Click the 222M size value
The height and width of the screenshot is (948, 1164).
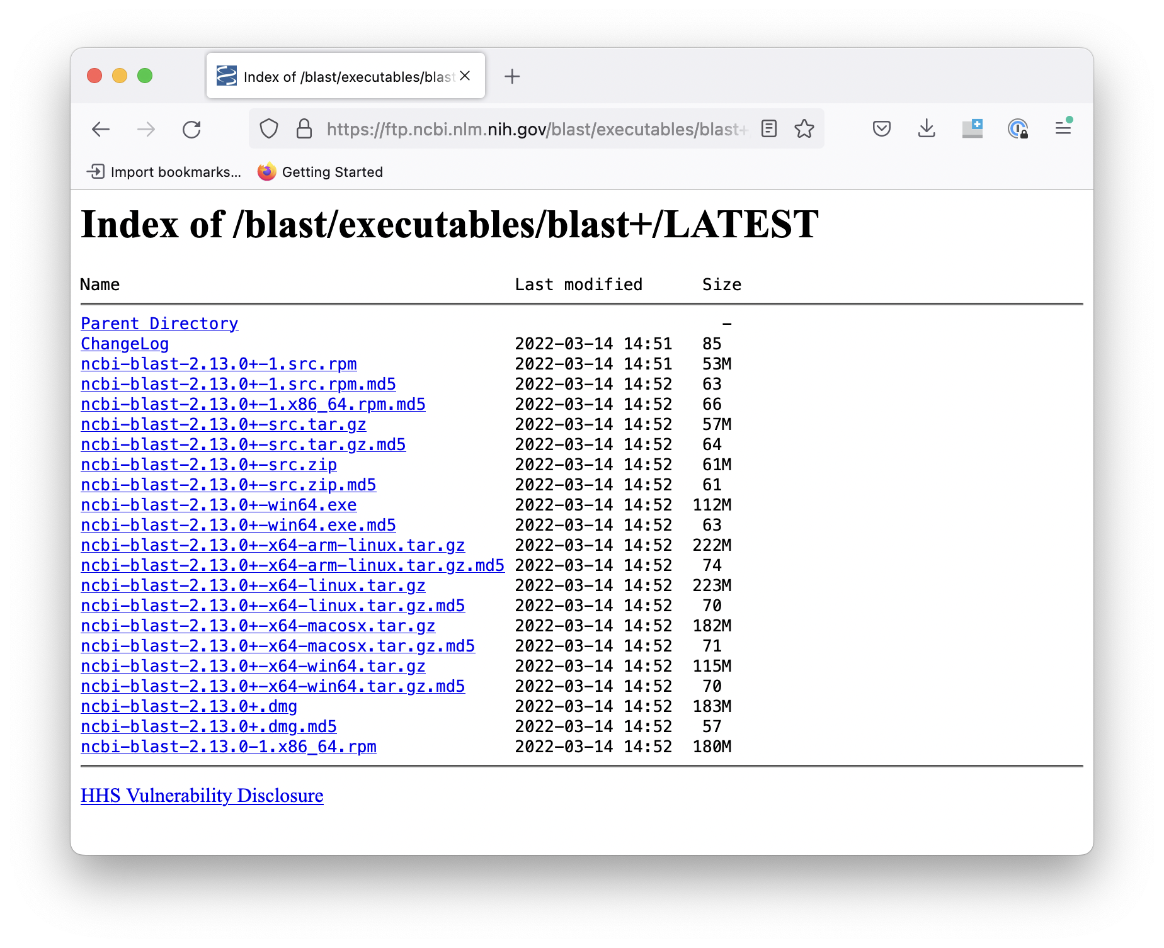click(712, 545)
